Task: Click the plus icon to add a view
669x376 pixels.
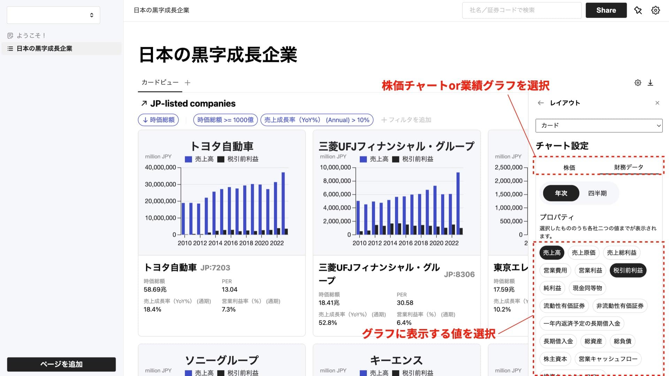Action: coord(187,83)
